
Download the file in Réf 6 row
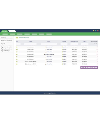click(x=97, y=49)
